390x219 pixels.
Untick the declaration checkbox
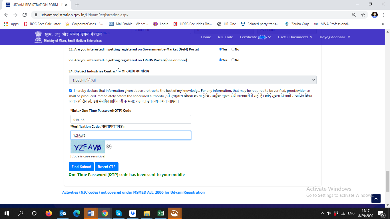coord(71,90)
